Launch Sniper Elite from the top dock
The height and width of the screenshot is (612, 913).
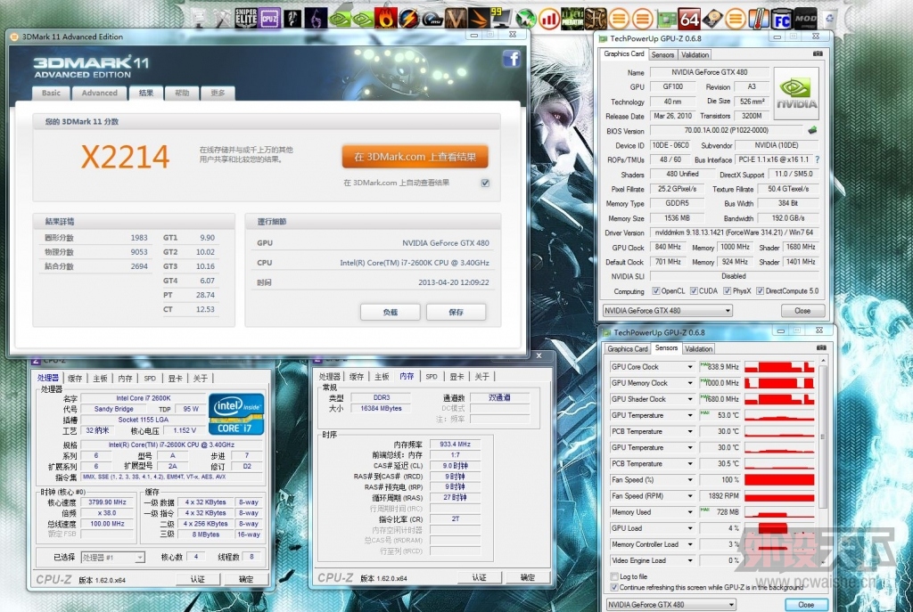tap(246, 18)
